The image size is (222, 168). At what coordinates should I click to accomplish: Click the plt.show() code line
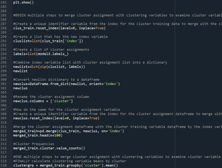23,2
